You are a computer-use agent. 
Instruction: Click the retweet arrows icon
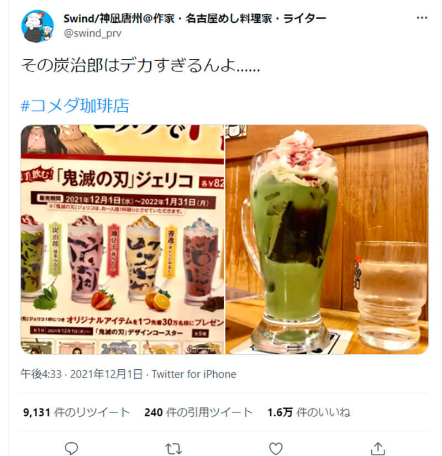[x=173, y=448]
